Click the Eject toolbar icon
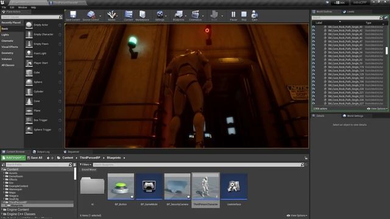Screen dimensions: 390x219 click(254, 15)
